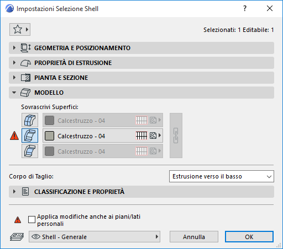Click the hatch icon in the top surface row

[141, 120]
